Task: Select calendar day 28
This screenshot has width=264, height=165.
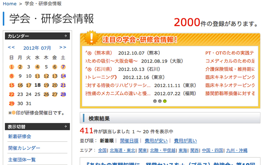Action: point(63,94)
